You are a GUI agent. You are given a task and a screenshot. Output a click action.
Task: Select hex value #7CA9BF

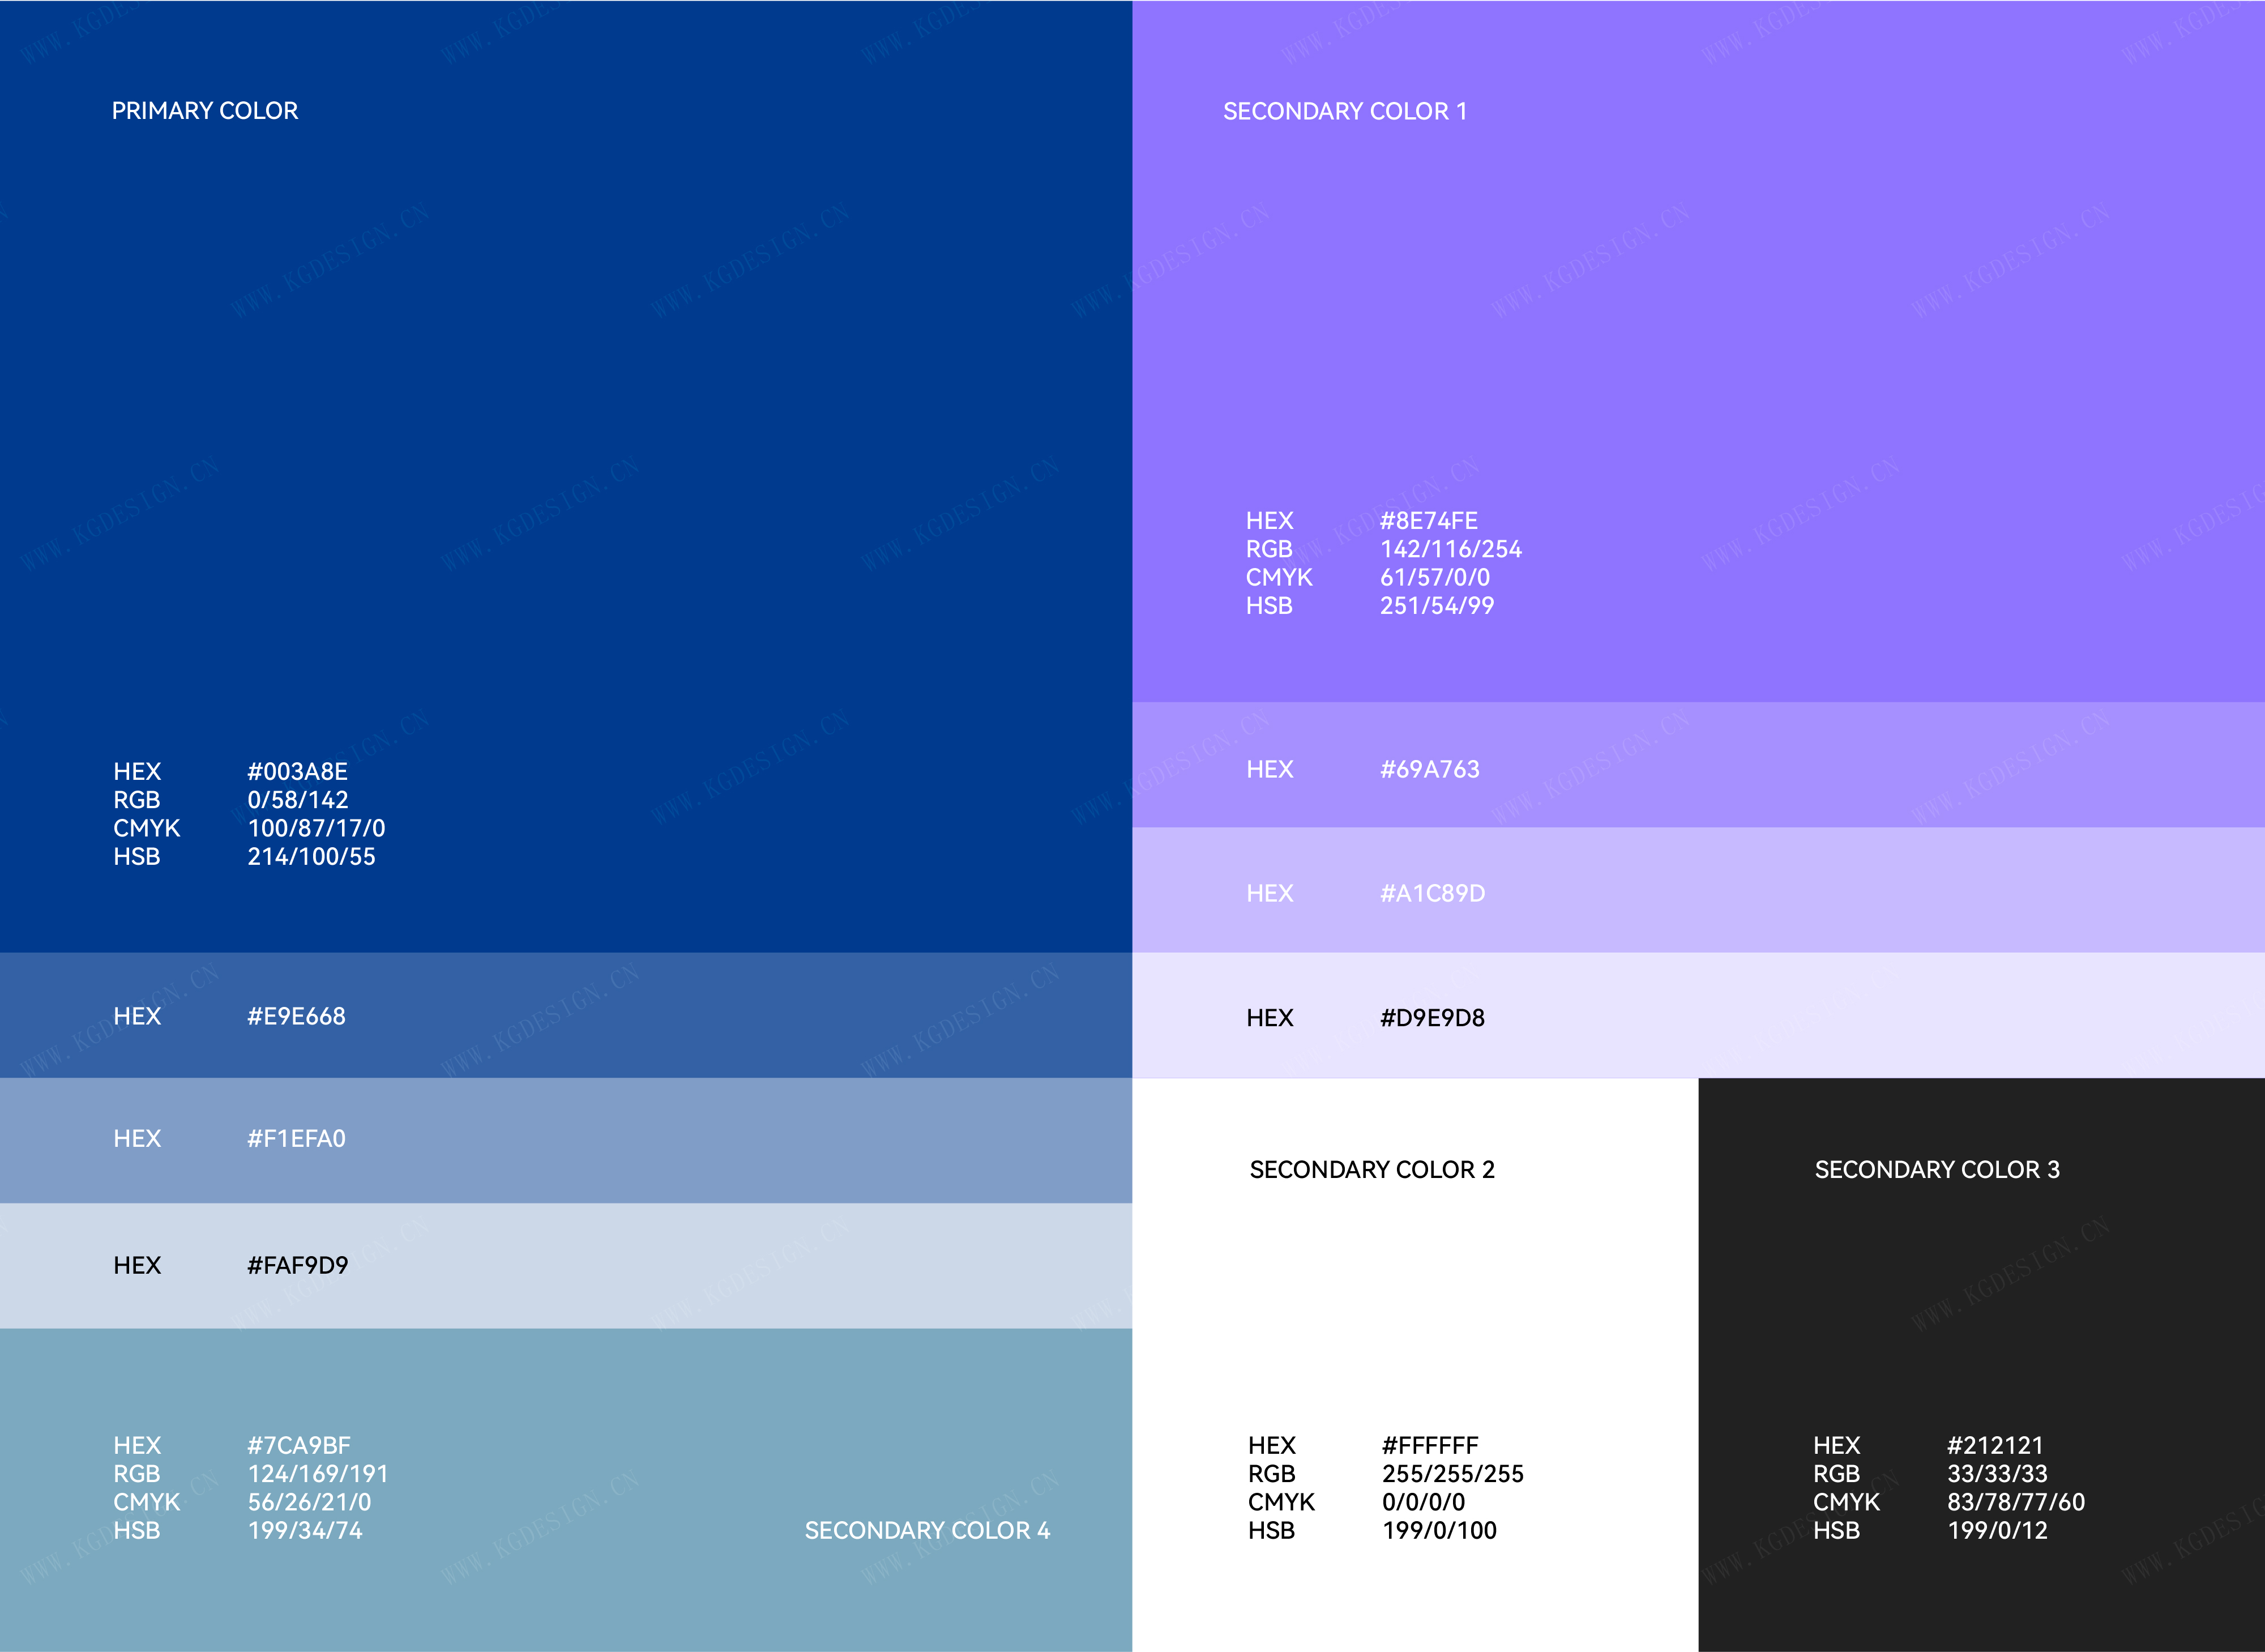[x=299, y=1446]
